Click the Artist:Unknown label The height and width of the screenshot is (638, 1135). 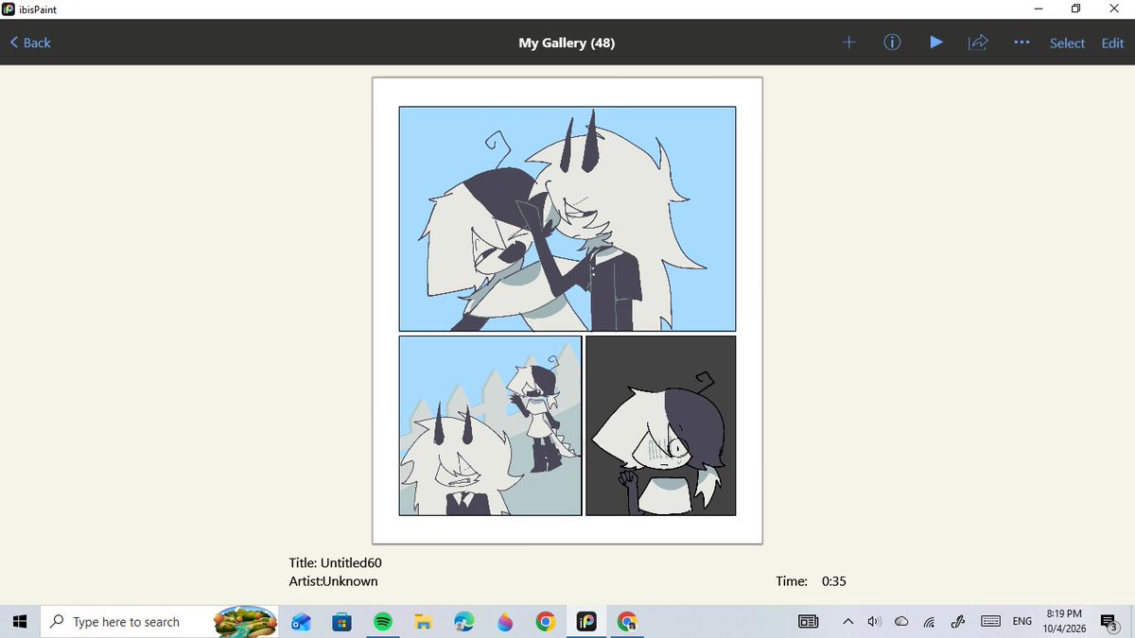[333, 581]
